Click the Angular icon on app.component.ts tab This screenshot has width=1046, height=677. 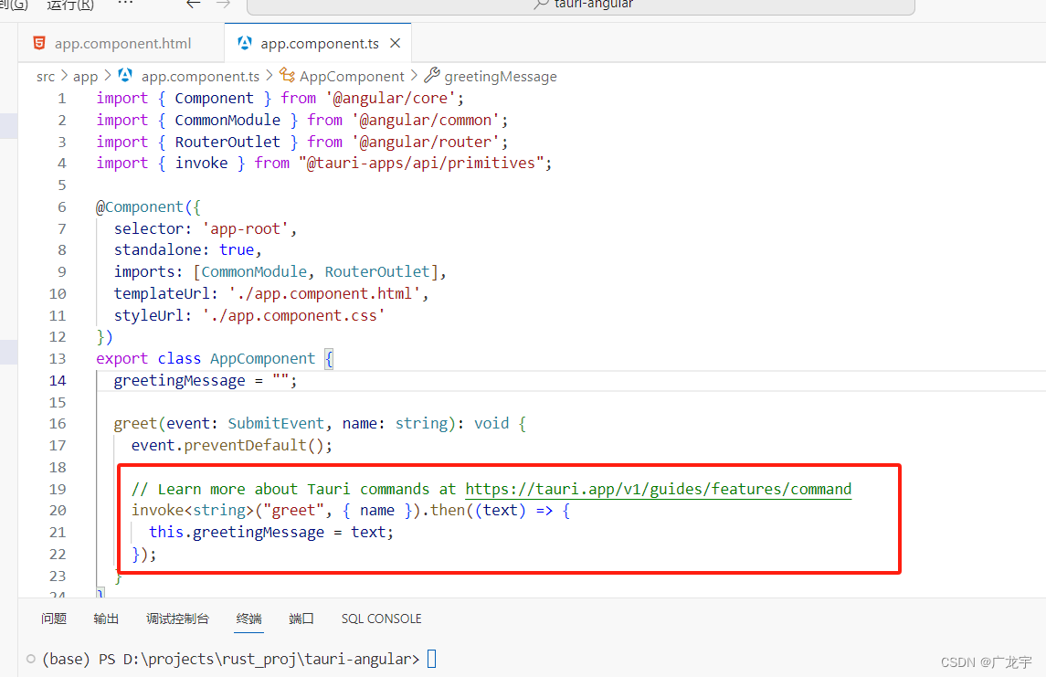[244, 43]
